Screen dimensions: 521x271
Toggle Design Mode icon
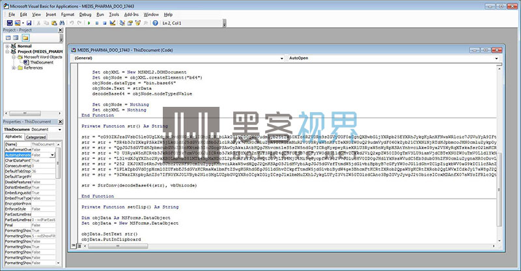[112, 23]
